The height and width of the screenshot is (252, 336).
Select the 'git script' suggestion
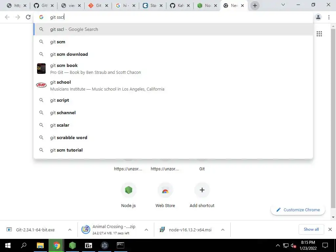(173, 100)
